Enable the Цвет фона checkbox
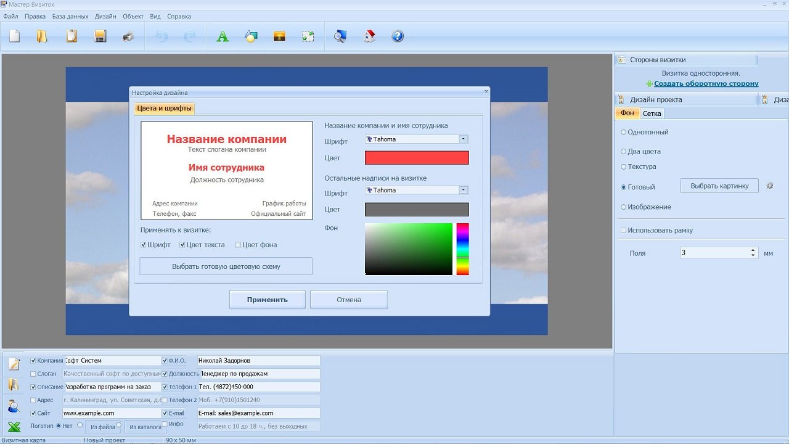The width and height of the screenshot is (789, 444). click(239, 245)
